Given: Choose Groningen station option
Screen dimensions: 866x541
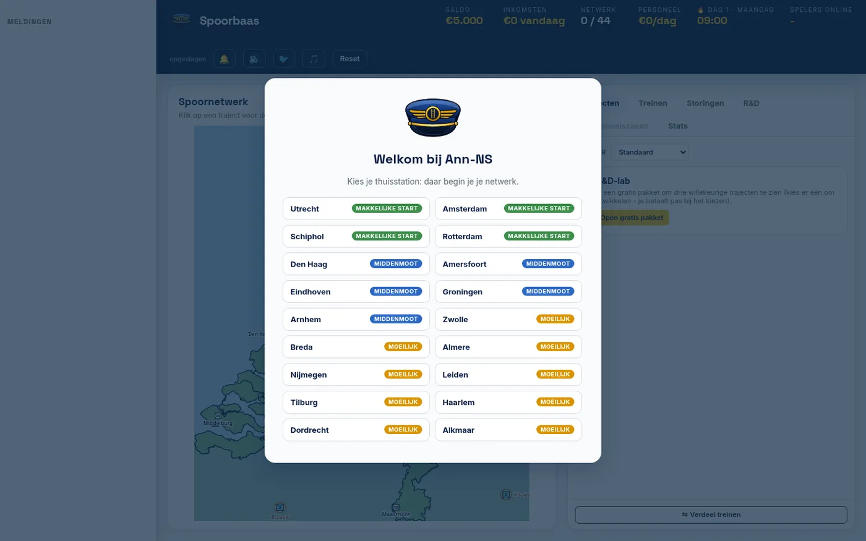Looking at the screenshot, I should click(508, 292).
